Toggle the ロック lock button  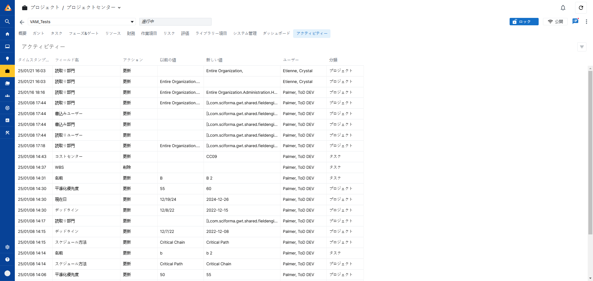524,22
